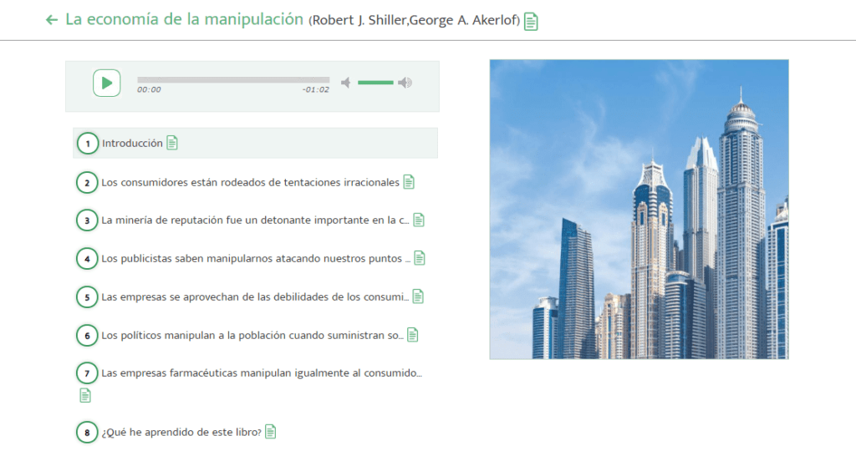Open text icon for minería de reputación chapter

[419, 220]
